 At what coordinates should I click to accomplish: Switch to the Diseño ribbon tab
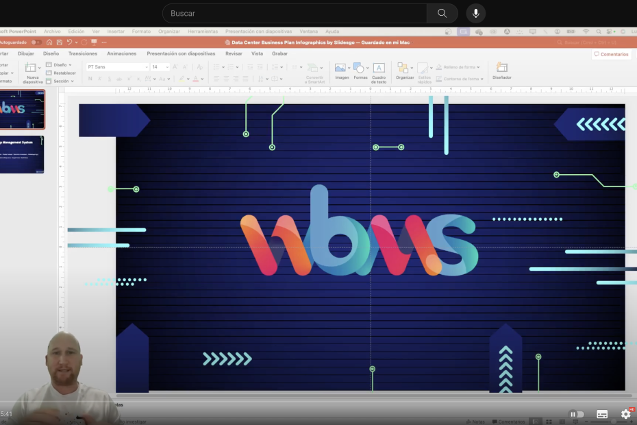[51, 53]
